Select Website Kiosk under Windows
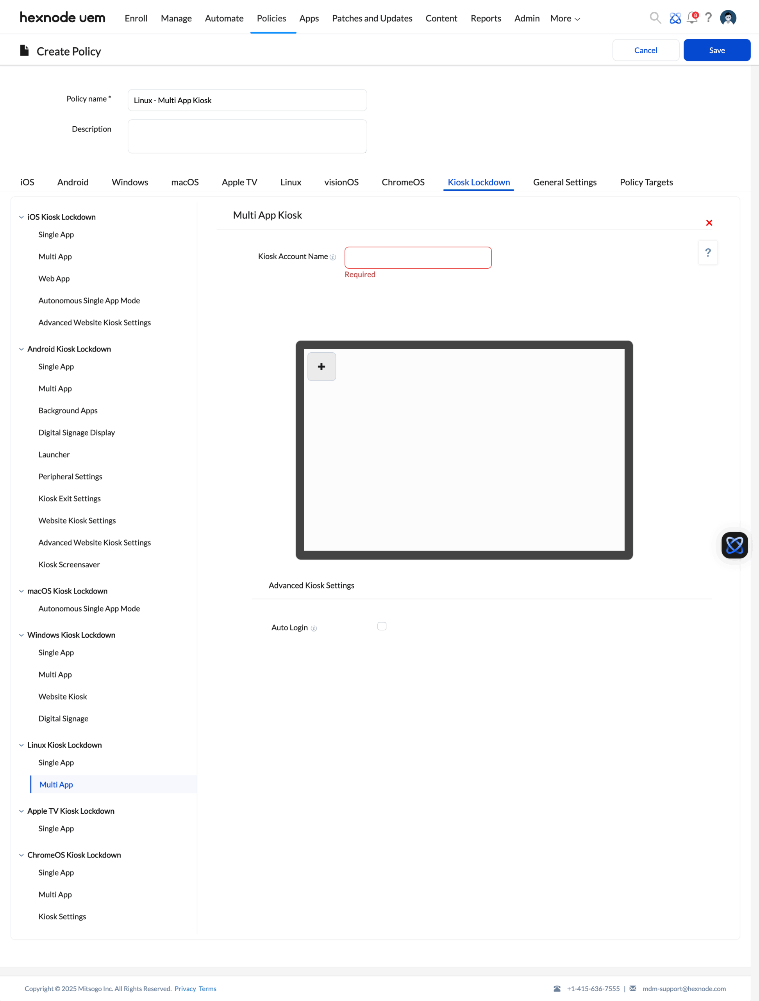Screen dimensions: 759x1001 (x=63, y=696)
